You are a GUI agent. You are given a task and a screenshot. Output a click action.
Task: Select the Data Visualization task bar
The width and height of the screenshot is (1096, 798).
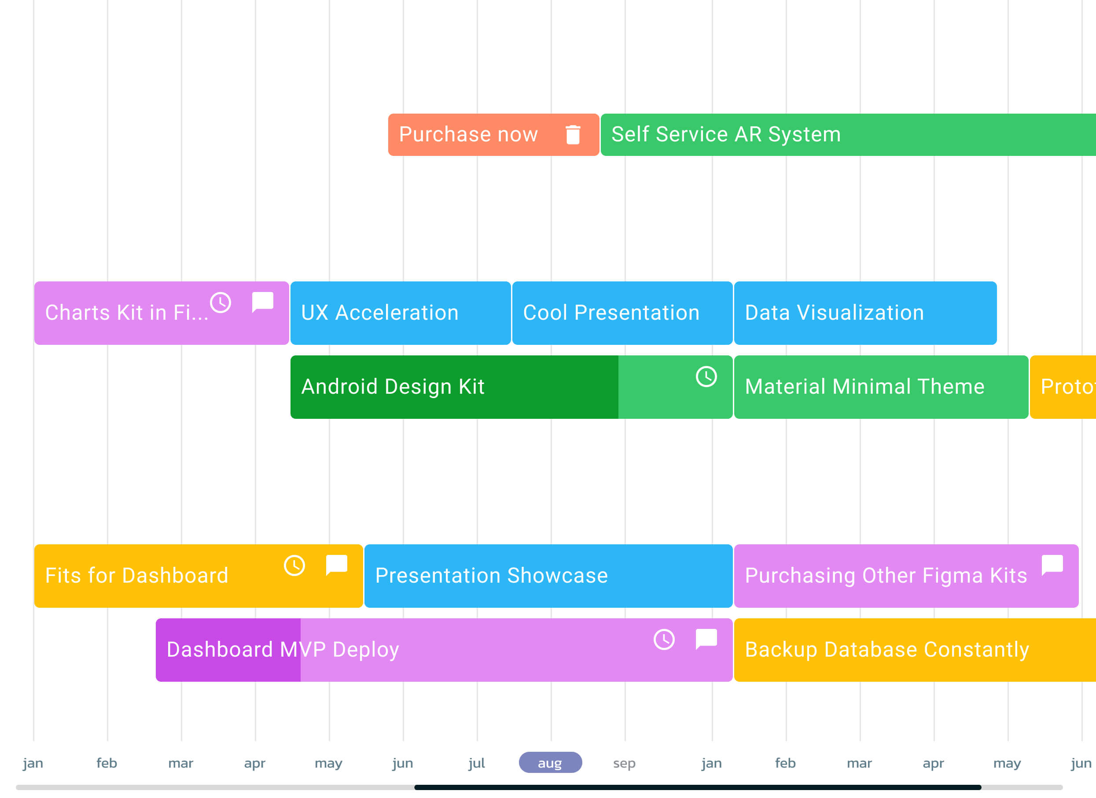click(865, 313)
